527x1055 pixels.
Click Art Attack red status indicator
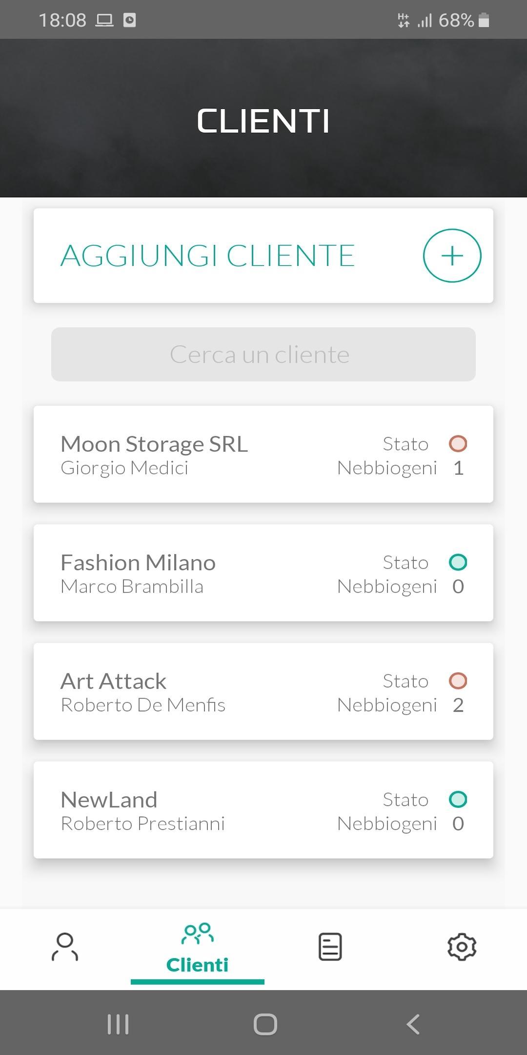click(x=458, y=681)
